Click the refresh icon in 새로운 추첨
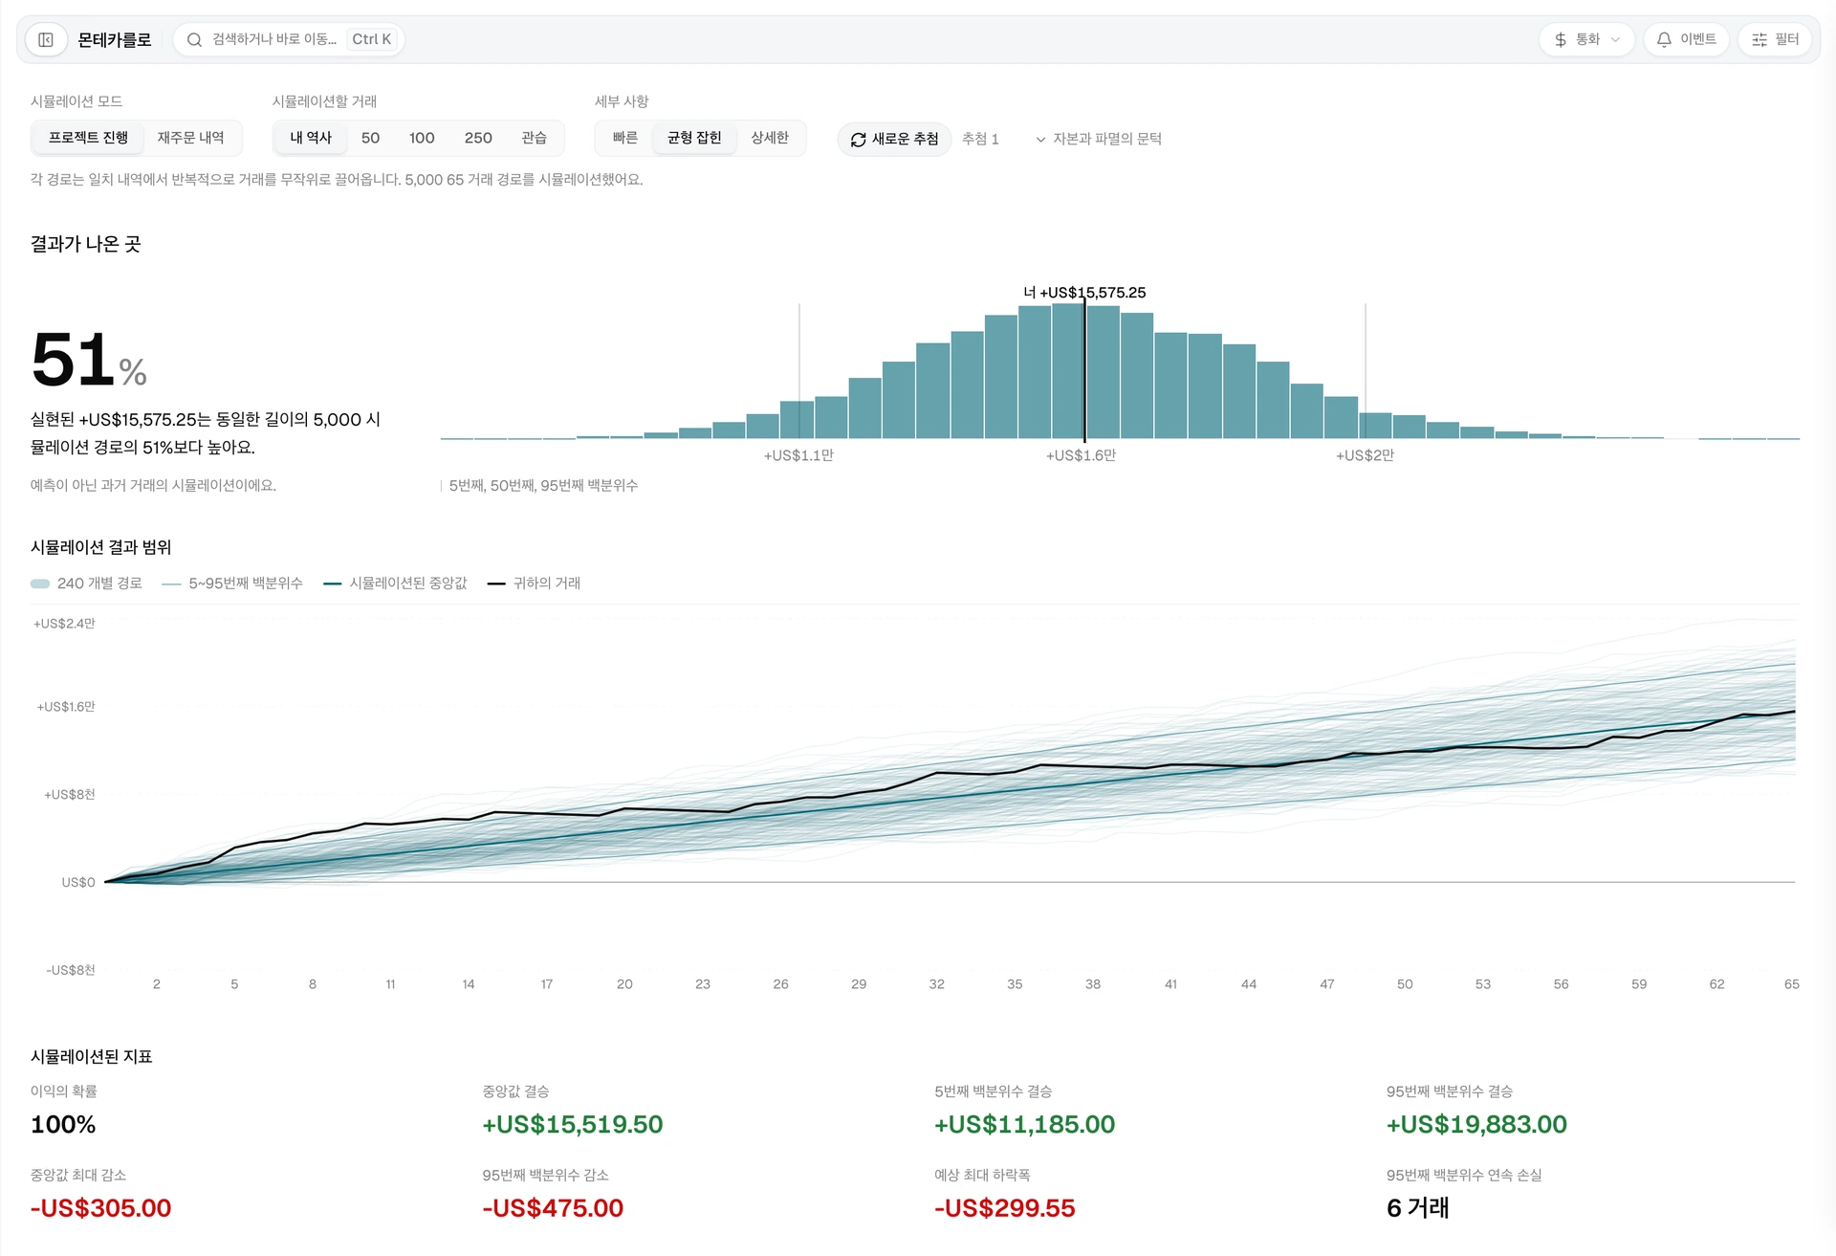 click(x=858, y=139)
